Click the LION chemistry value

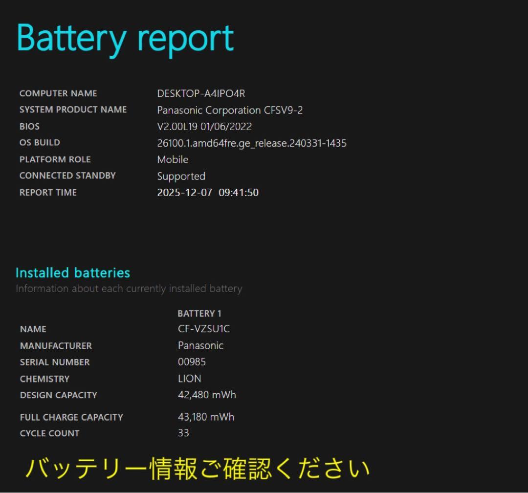pyautogui.click(x=189, y=379)
